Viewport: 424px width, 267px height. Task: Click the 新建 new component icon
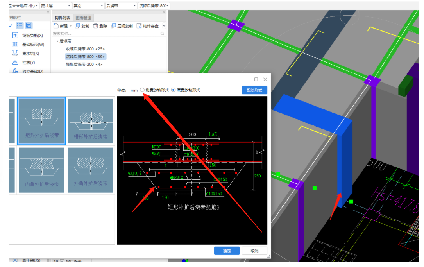(56, 26)
